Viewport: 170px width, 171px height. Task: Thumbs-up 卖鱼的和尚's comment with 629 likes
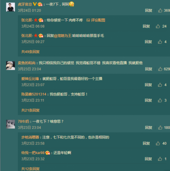[x=160, y=69]
